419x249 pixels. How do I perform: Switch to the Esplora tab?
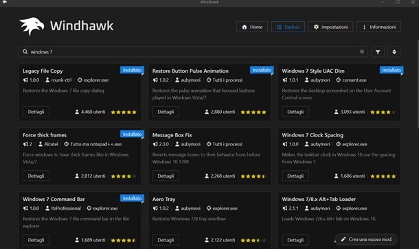point(288,27)
